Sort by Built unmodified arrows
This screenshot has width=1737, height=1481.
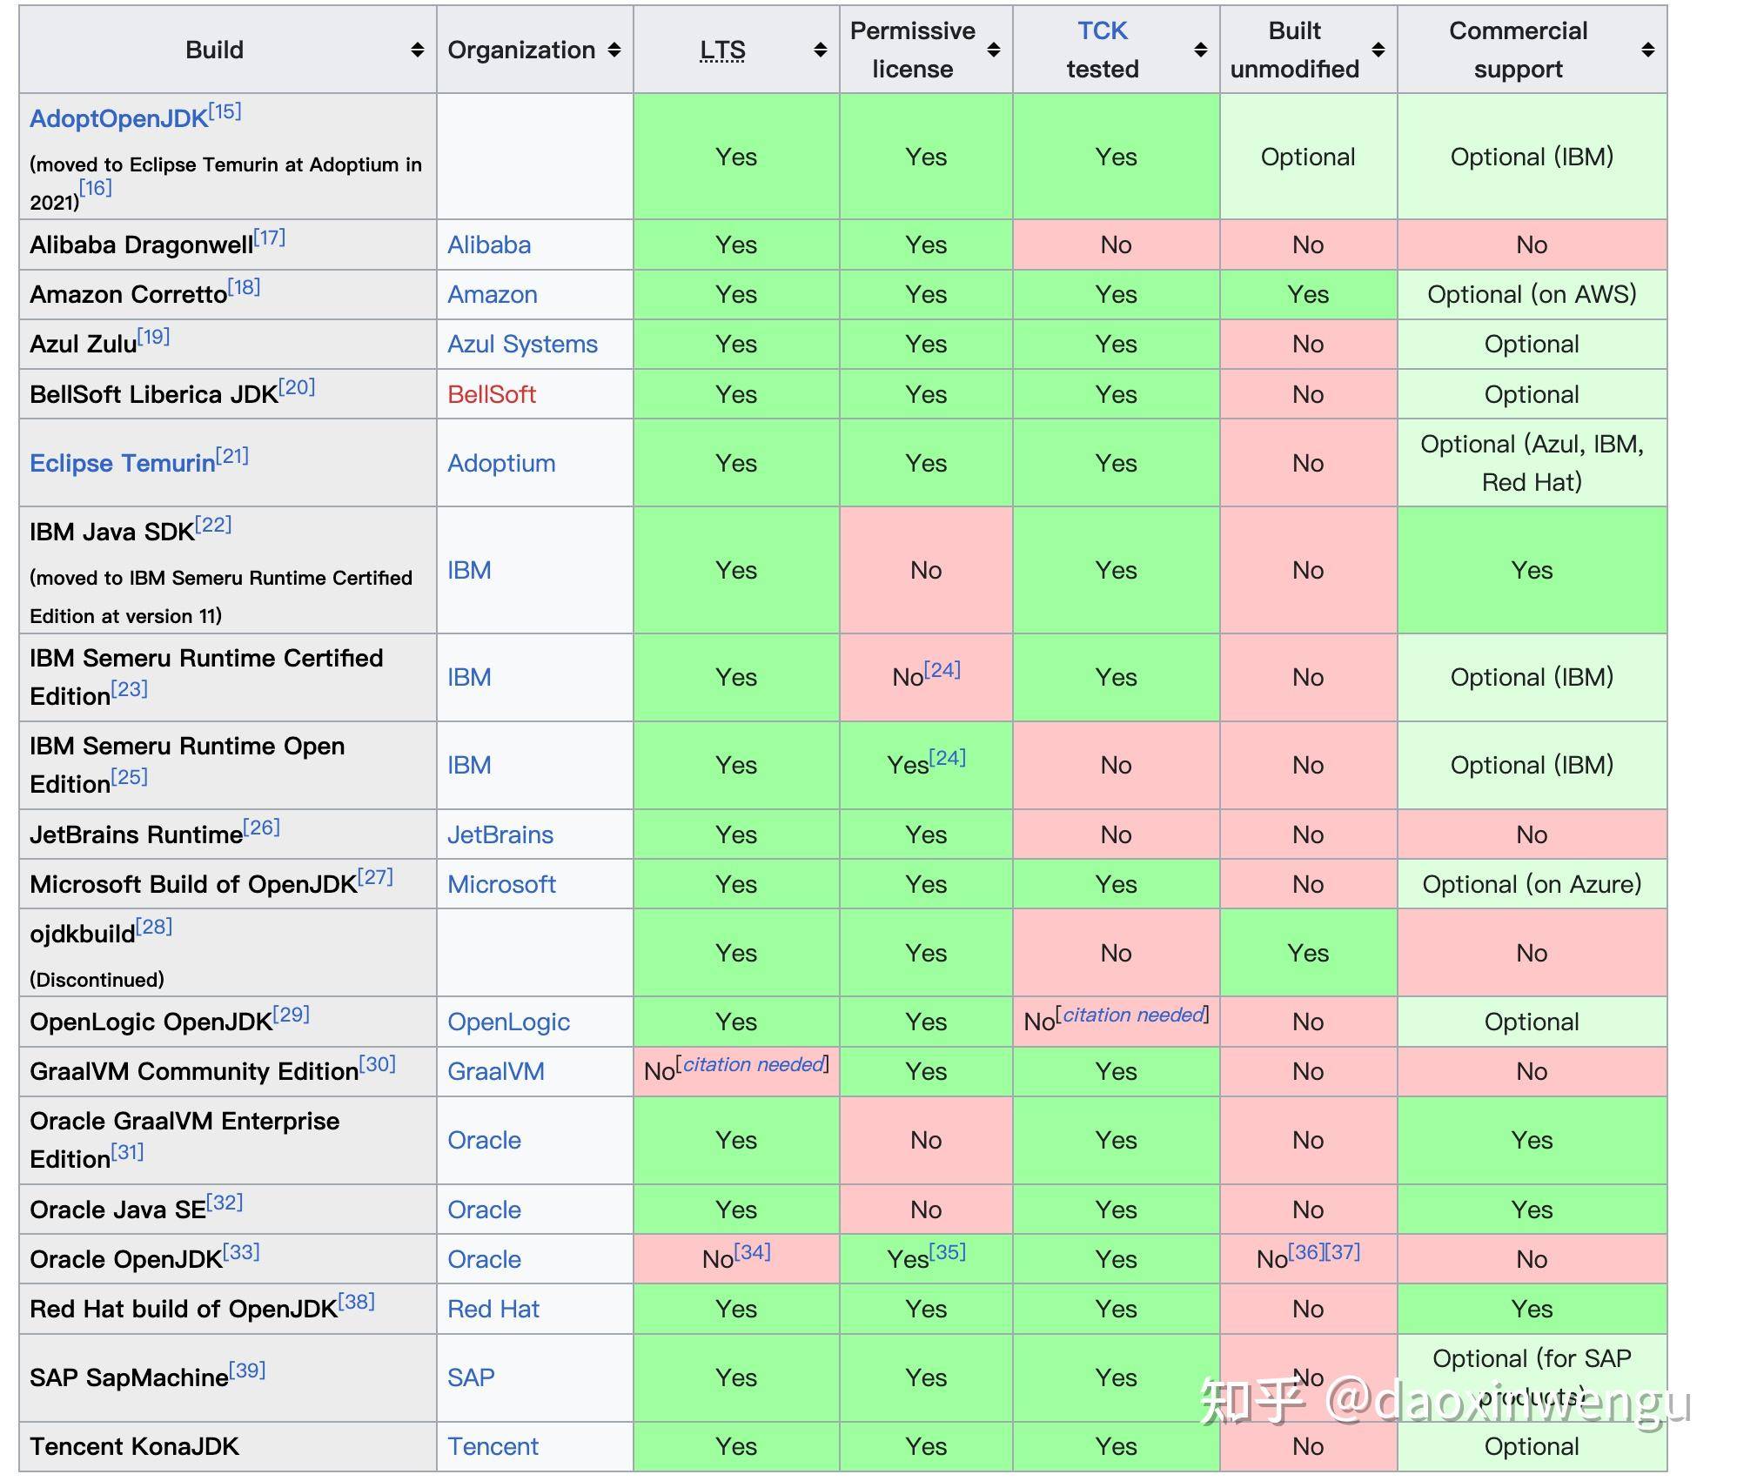[x=1378, y=50]
